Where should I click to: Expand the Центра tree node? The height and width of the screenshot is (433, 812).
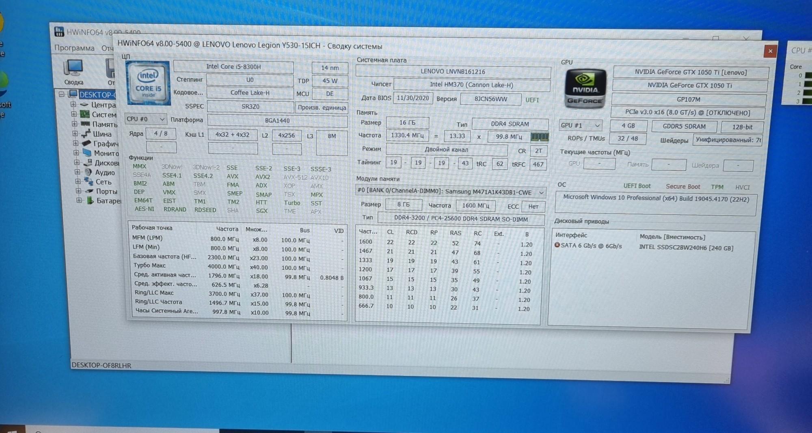tap(73, 104)
